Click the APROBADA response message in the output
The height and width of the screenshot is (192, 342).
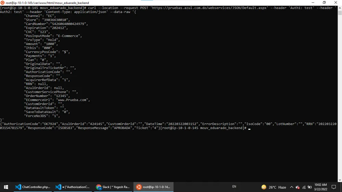(120, 128)
